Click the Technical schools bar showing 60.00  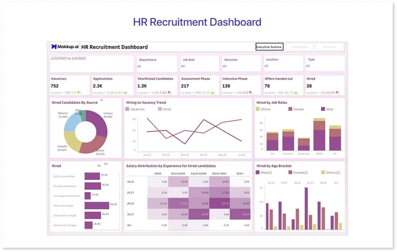click(97, 205)
